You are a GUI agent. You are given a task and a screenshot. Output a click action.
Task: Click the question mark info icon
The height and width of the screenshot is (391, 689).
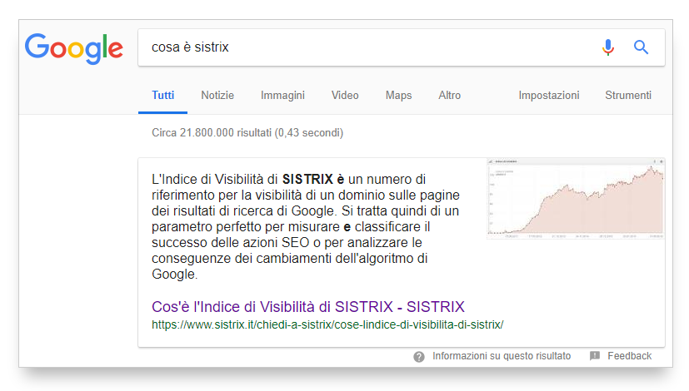(x=419, y=356)
